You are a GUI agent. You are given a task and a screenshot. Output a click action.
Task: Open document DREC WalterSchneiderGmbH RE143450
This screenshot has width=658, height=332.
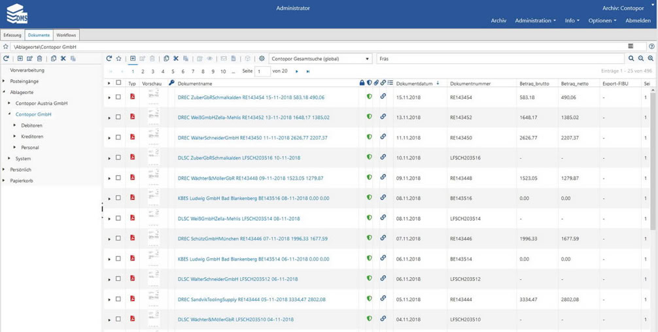[252, 138]
